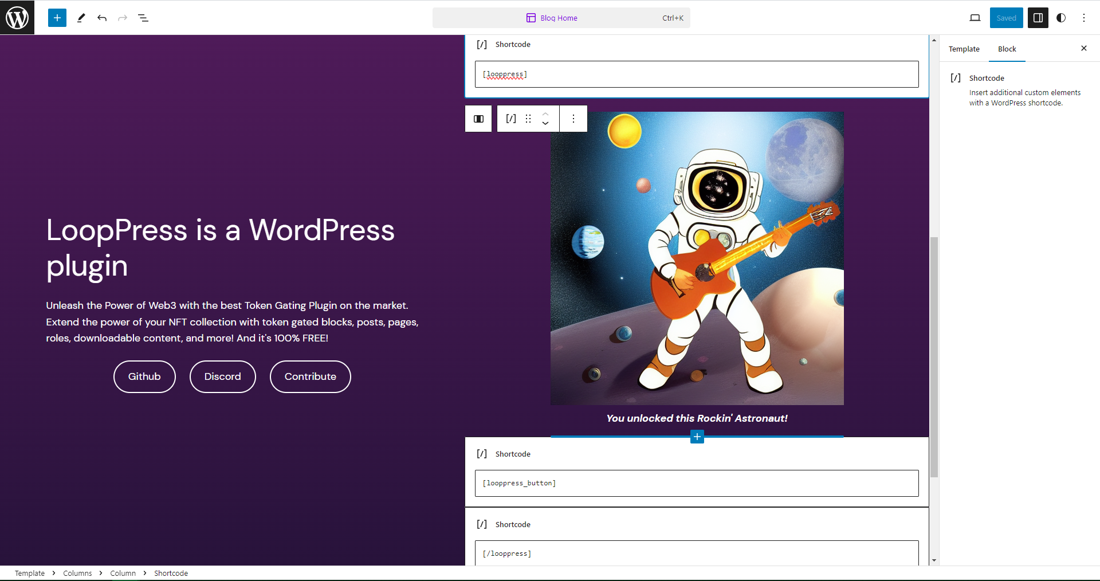This screenshot has height=581, width=1100.
Task: Select the Tools pencil icon
Action: [81, 18]
